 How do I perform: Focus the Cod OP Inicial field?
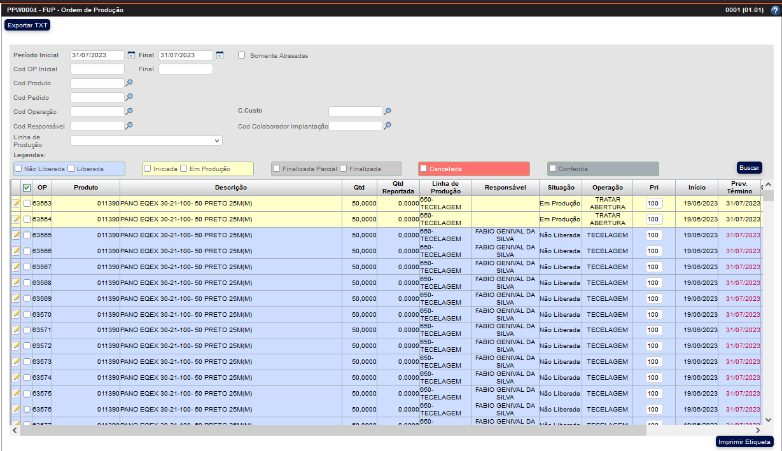(x=97, y=69)
